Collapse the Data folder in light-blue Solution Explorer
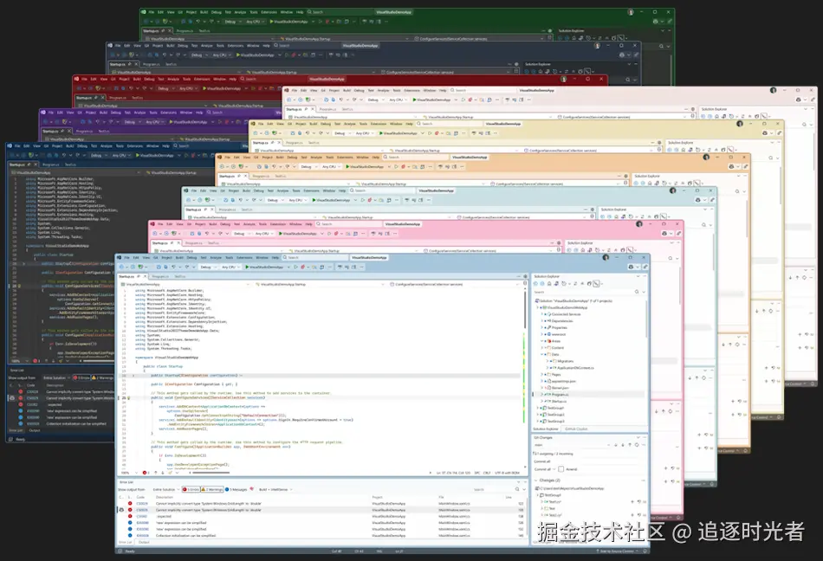Viewport: 823px width, 561px height. coord(541,354)
